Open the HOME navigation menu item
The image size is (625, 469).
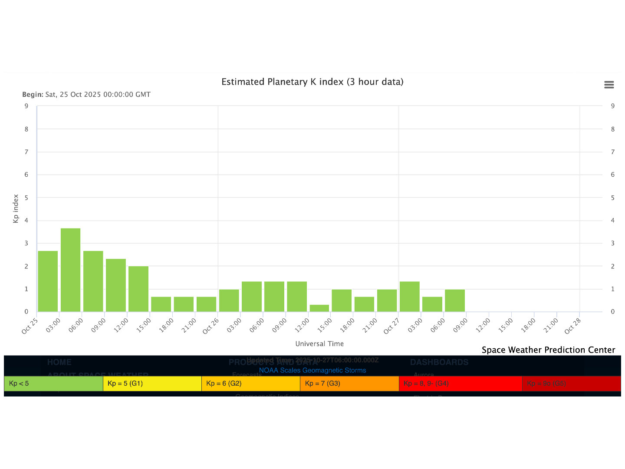(59, 362)
